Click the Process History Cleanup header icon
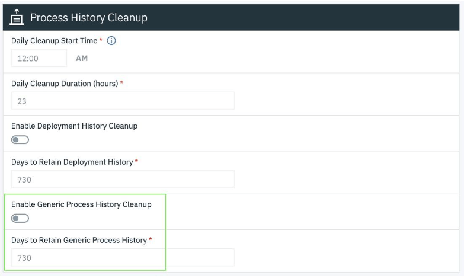 click(x=17, y=18)
